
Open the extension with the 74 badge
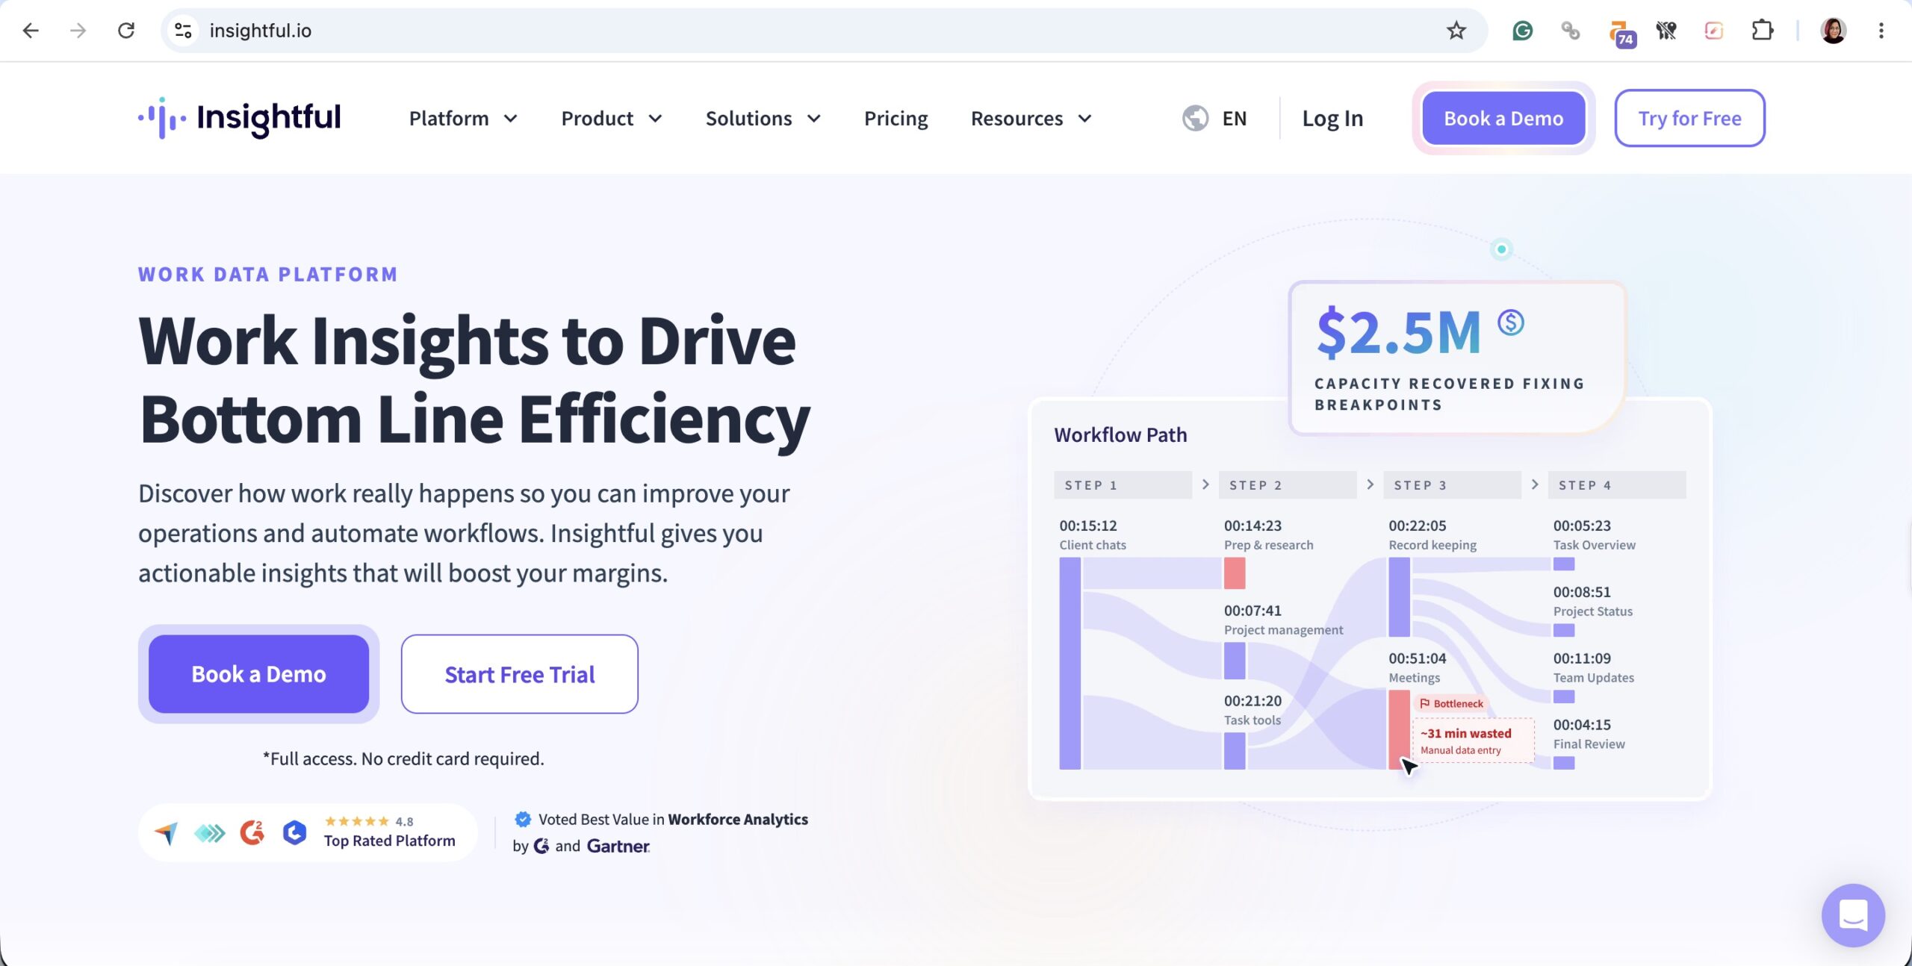[x=1621, y=33]
